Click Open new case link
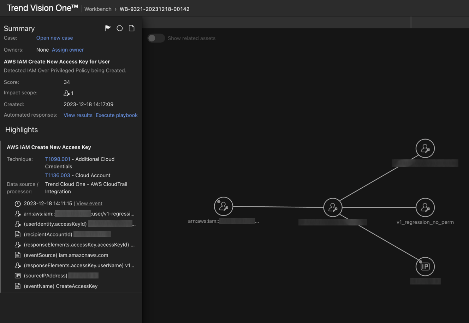The width and height of the screenshot is (469, 323). [x=54, y=38]
